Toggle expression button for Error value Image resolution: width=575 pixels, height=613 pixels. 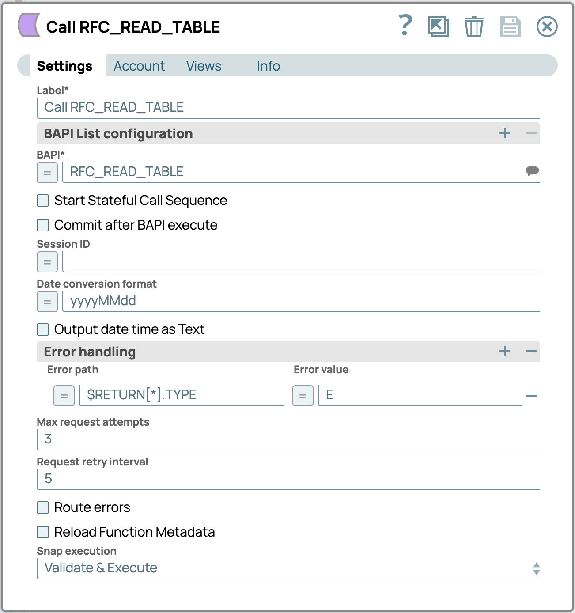(303, 396)
